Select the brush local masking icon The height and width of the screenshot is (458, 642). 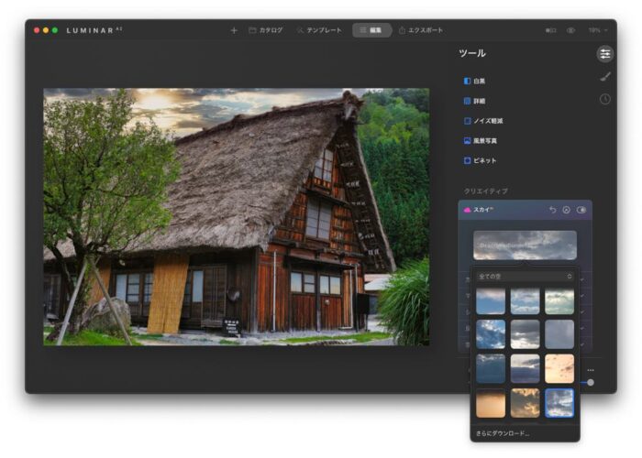pyautogui.click(x=604, y=77)
